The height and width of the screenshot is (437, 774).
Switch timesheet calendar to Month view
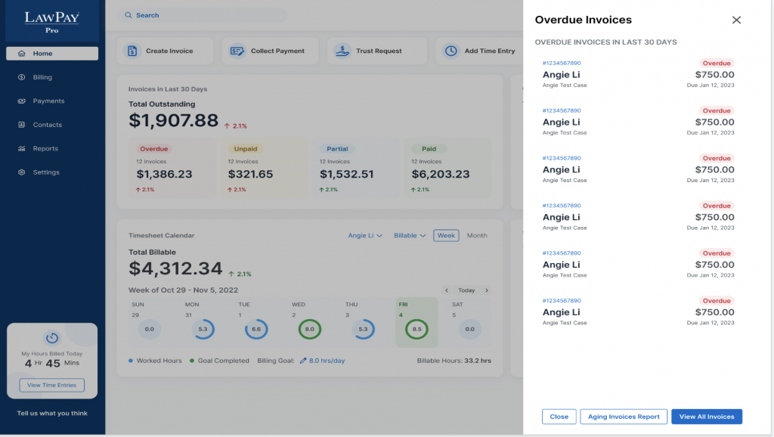point(477,236)
